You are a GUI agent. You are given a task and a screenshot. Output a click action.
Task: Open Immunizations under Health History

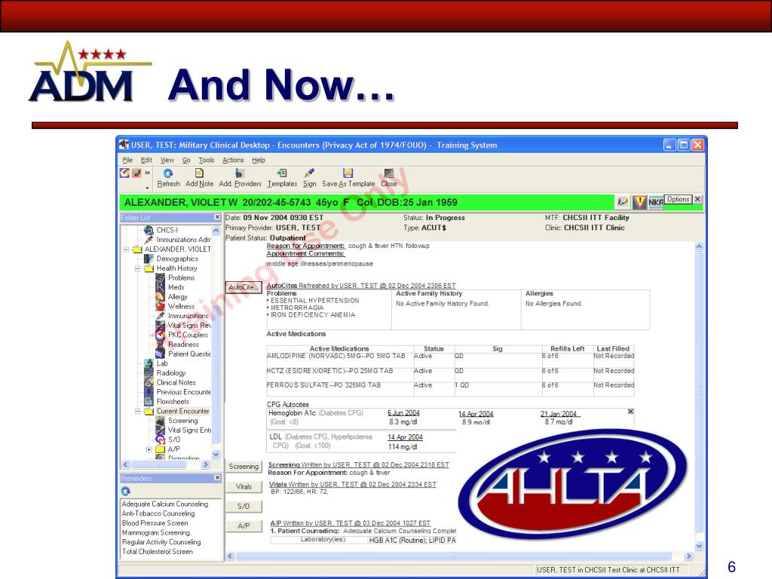point(188,316)
